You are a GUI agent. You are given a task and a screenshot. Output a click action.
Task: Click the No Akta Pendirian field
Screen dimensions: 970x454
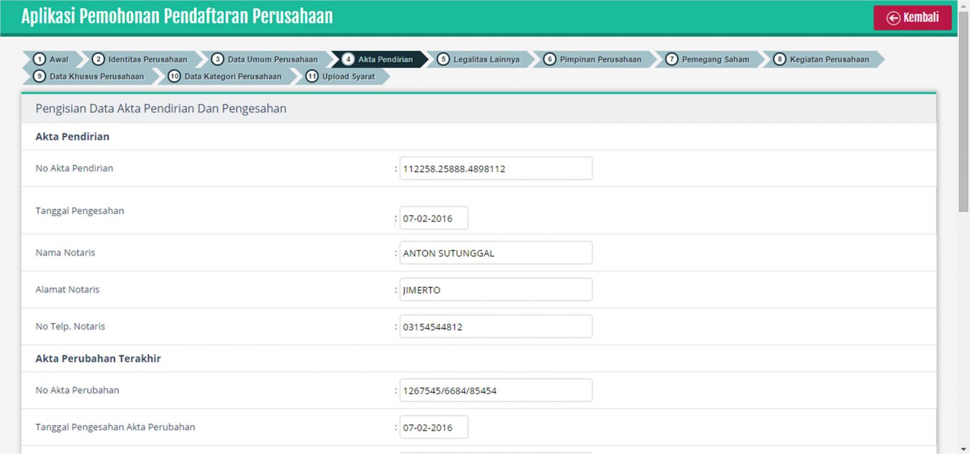point(495,169)
